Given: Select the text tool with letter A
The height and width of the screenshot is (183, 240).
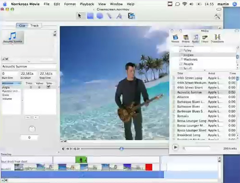Looking at the screenshot, I should pos(119,16).
